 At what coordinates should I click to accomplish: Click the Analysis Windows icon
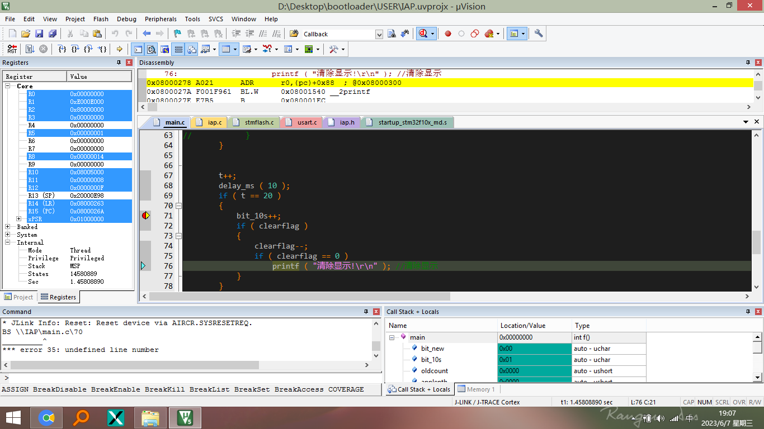pyautogui.click(x=267, y=49)
